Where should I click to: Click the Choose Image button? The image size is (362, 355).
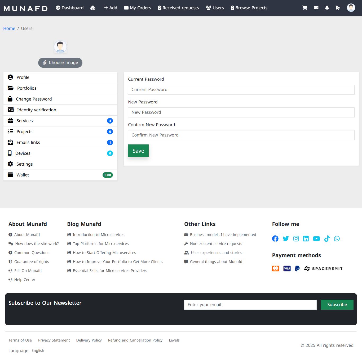(x=60, y=63)
